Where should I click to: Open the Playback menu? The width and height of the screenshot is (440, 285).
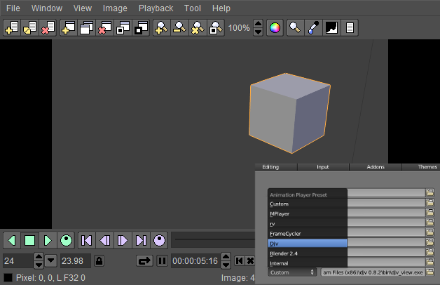(x=156, y=8)
